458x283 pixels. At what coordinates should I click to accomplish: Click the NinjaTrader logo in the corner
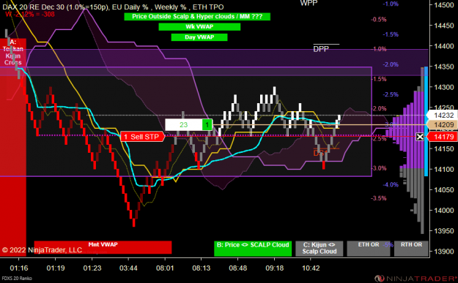(x=416, y=279)
